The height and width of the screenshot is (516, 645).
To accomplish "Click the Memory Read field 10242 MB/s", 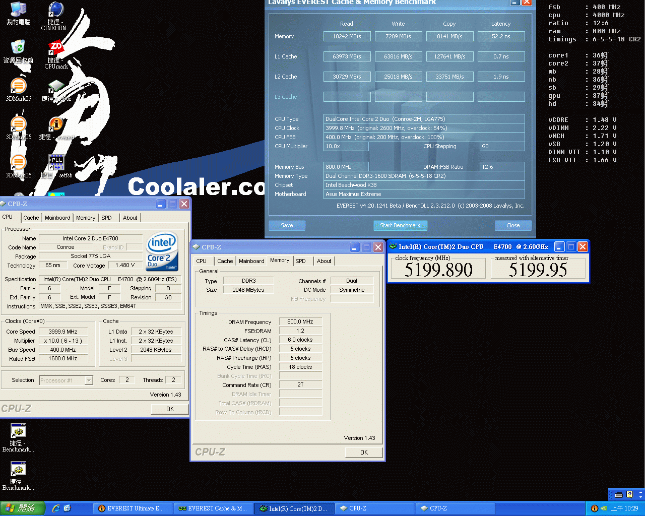I will (347, 36).
